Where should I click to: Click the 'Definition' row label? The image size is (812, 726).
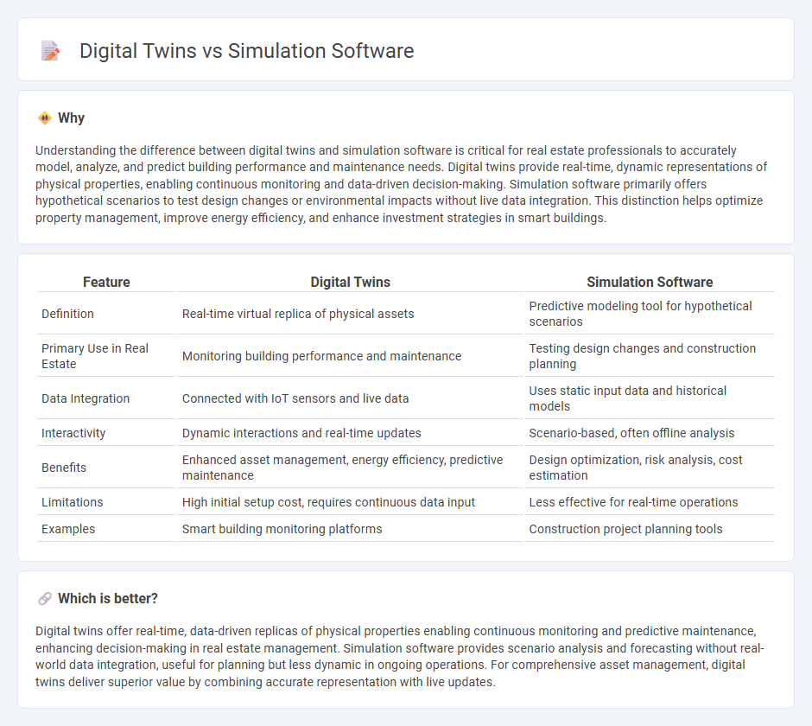tap(67, 314)
